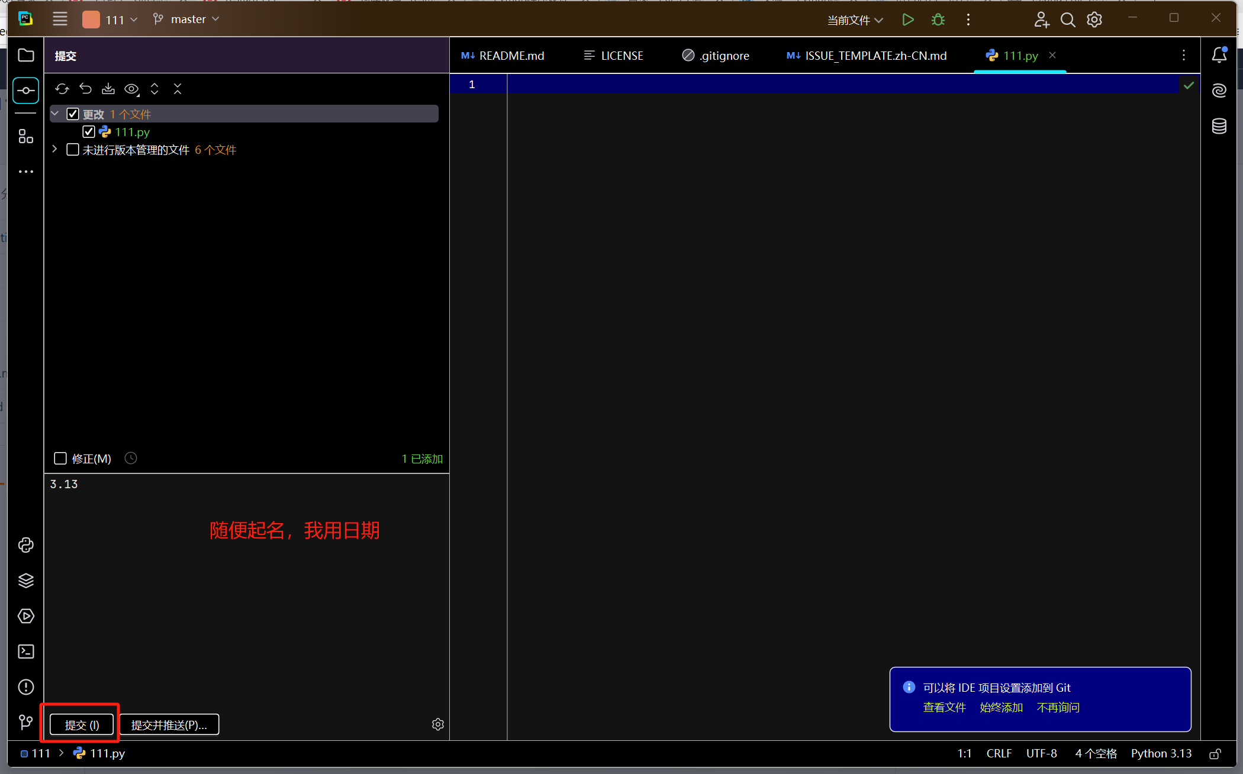This screenshot has width=1243, height=774.
Task: Open the Database tool window icon
Action: point(1219,126)
